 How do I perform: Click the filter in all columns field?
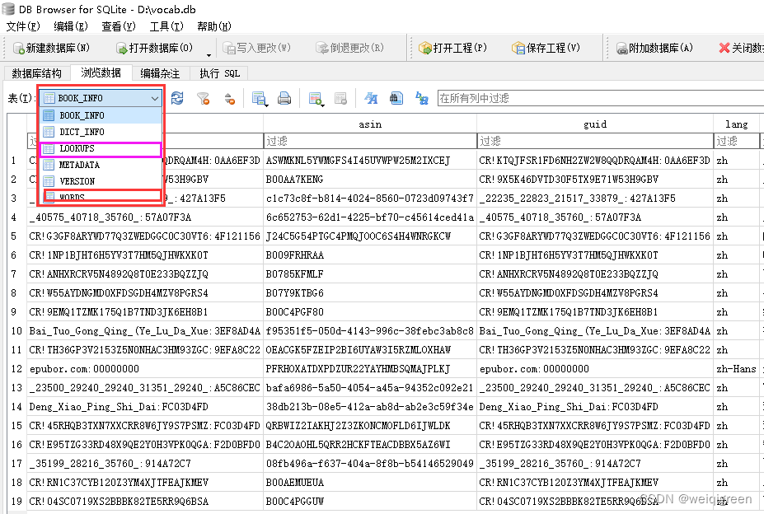tap(601, 98)
